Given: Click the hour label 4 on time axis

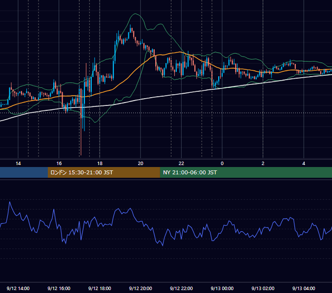Looking at the screenshot, I should pyautogui.click(x=304, y=164).
